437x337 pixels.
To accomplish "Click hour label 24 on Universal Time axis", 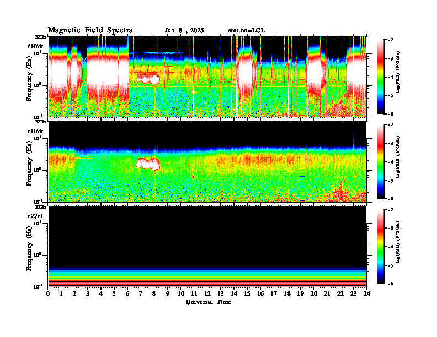I will (x=366, y=294).
